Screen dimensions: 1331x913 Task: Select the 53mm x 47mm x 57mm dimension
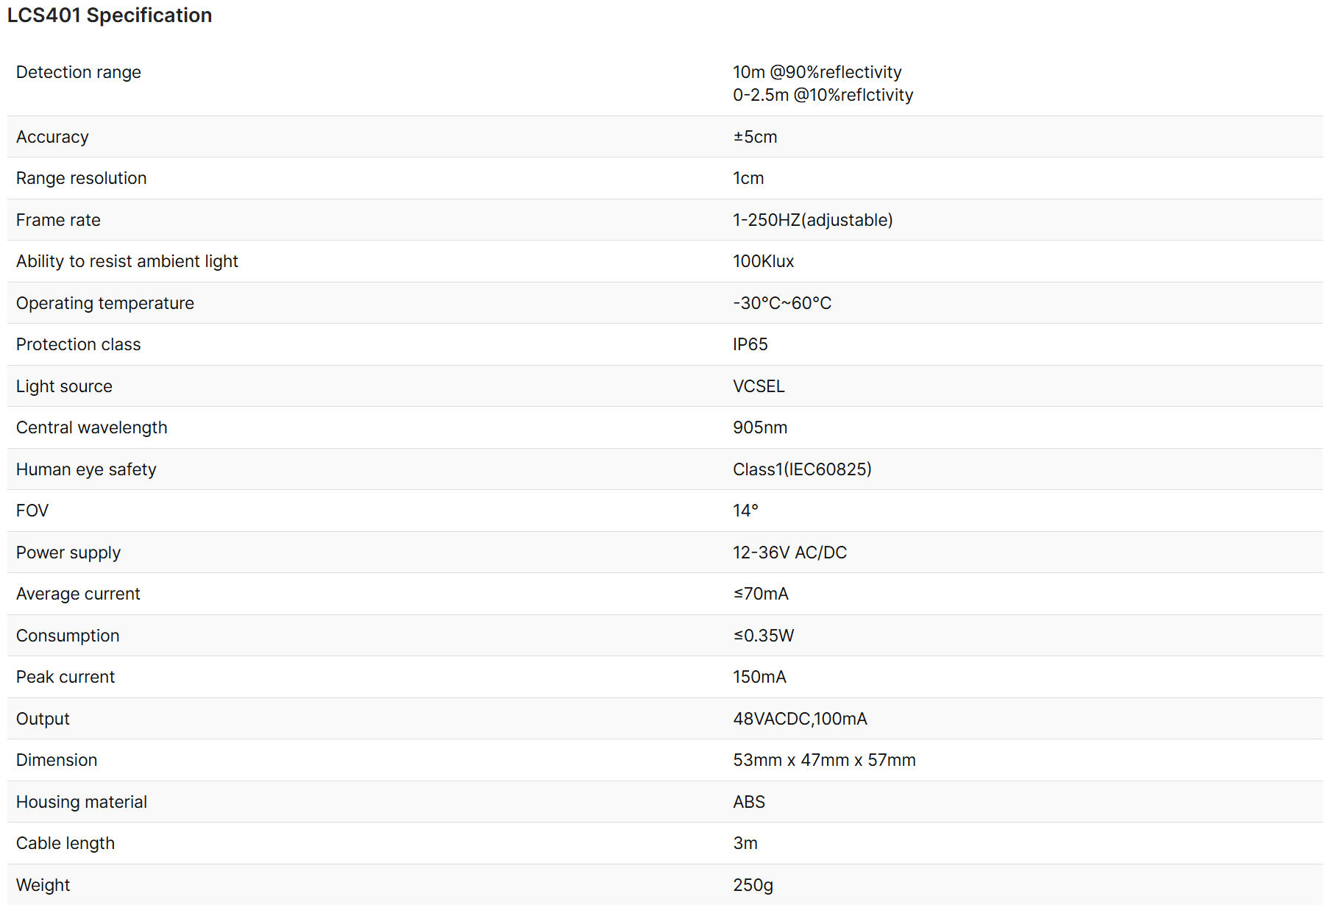point(824,760)
